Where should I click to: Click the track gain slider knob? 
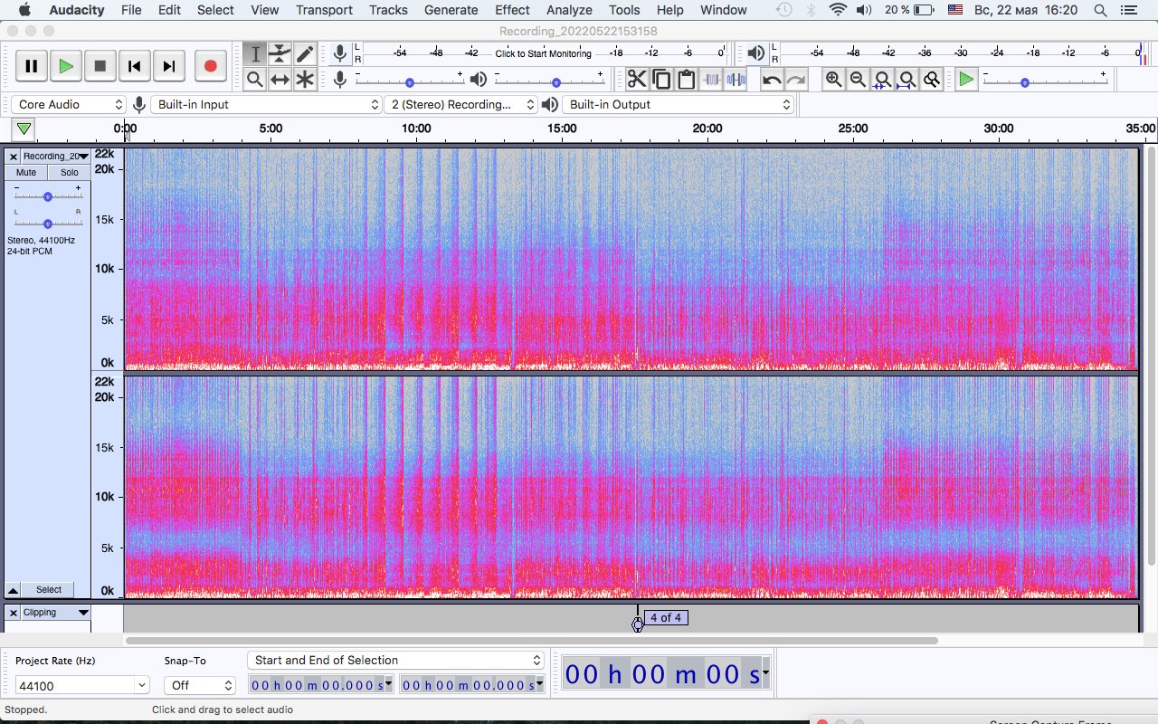[48, 196]
